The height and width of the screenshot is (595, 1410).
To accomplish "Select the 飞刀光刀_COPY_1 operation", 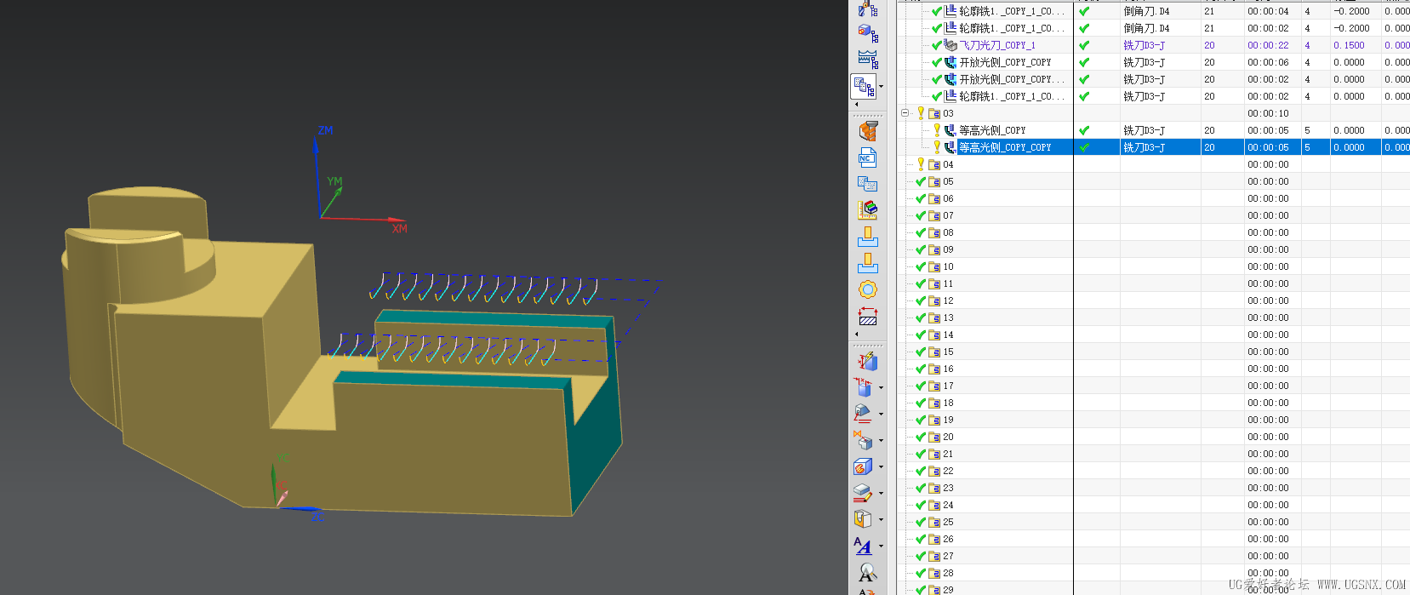I will click(x=996, y=45).
